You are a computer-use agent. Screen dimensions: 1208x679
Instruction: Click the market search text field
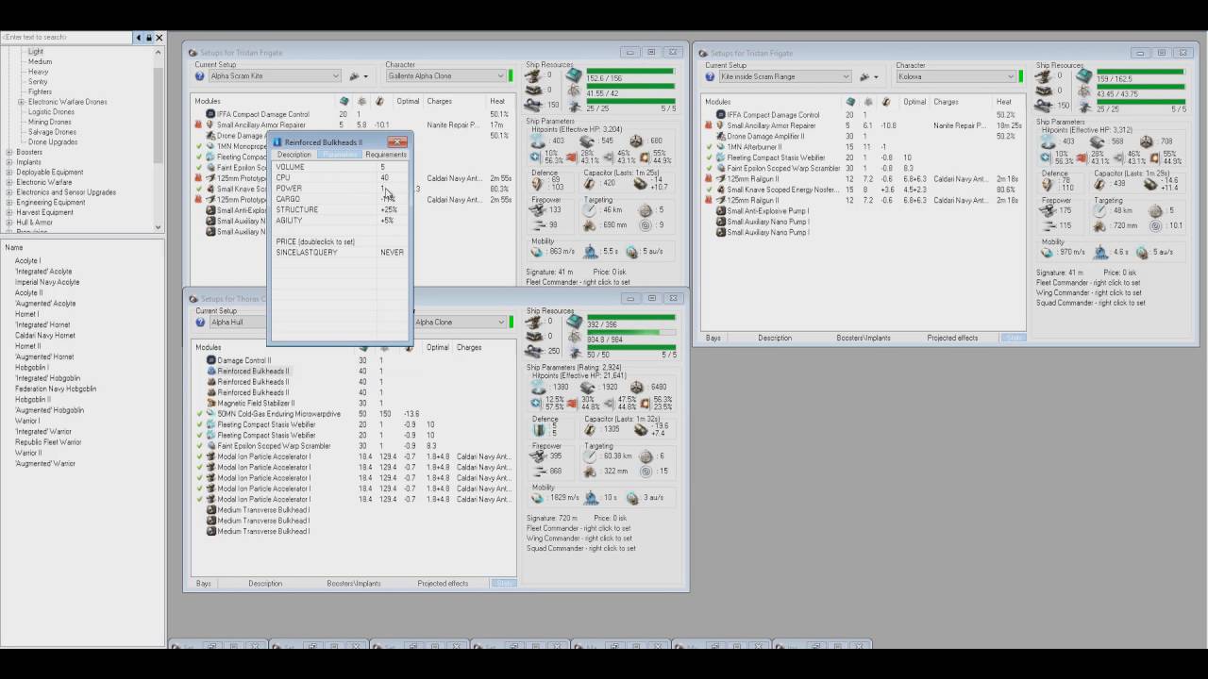click(66, 37)
